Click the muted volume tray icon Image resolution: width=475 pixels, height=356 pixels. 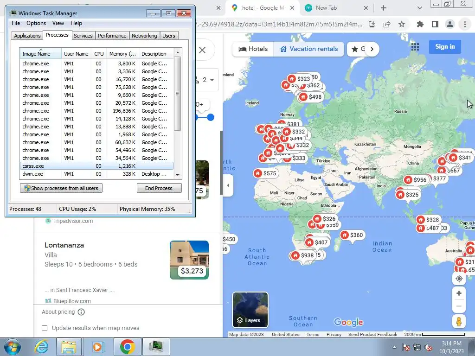pyautogui.click(x=428, y=347)
